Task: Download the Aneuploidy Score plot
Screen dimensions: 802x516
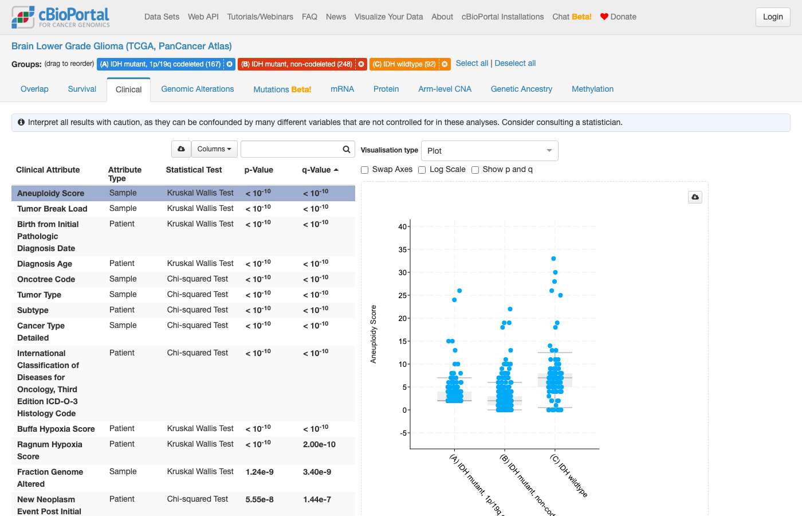Action: tap(695, 197)
